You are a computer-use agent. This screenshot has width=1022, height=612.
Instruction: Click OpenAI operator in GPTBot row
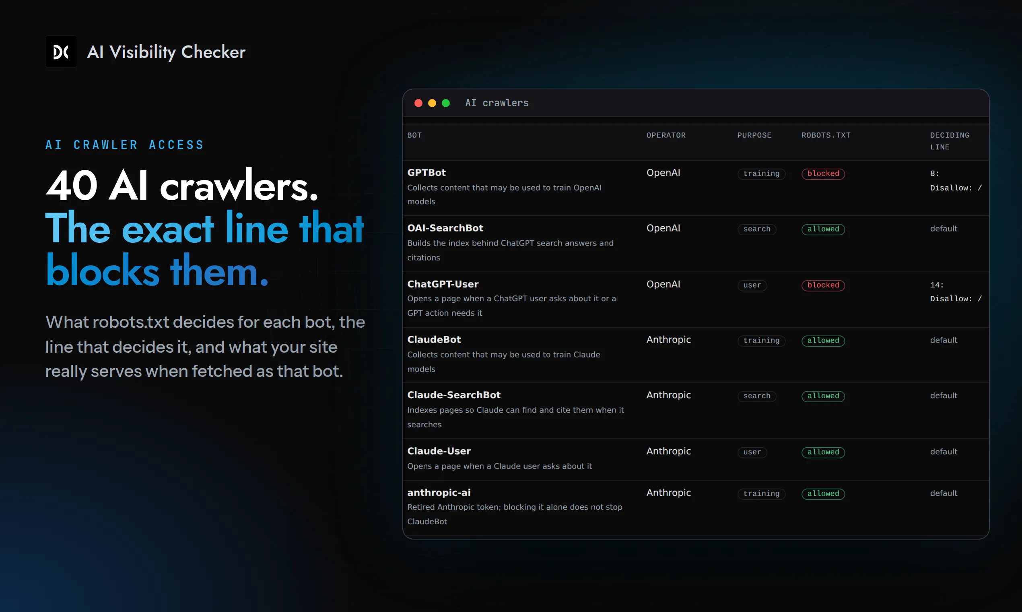click(x=663, y=172)
